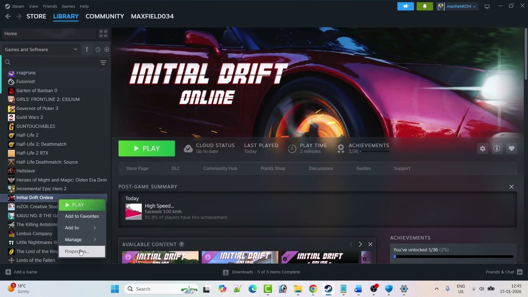Screen dimensions: 528x297
Task: Open the View menu
Action: coord(33,6)
